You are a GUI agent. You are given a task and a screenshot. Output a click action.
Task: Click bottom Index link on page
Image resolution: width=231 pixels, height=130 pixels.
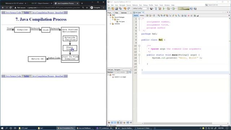pyautogui.click(x=26, y=76)
